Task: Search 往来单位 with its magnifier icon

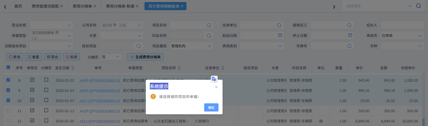Action: (279, 25)
